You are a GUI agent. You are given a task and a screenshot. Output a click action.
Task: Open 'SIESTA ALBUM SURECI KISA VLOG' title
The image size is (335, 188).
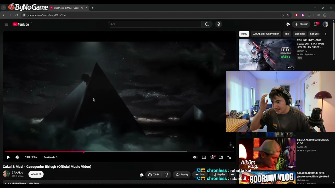[x=313, y=142]
